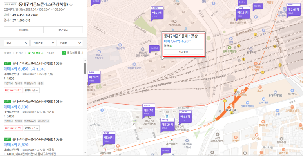Click popup title 동대구역골드클래스(주상…
This screenshot has width=303, height=156.
click(182, 36)
